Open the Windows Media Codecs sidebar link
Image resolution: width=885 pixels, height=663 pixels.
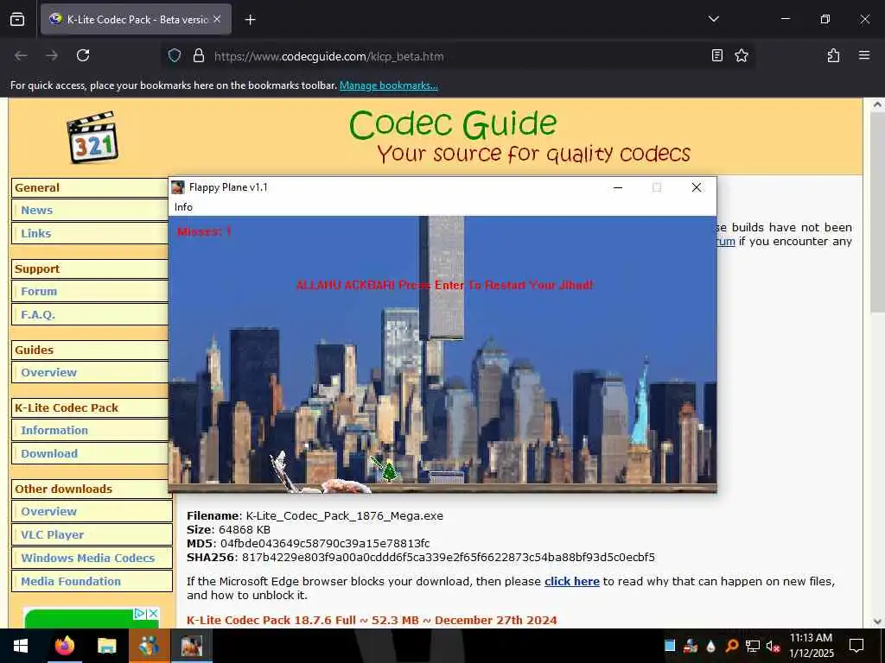(x=87, y=559)
